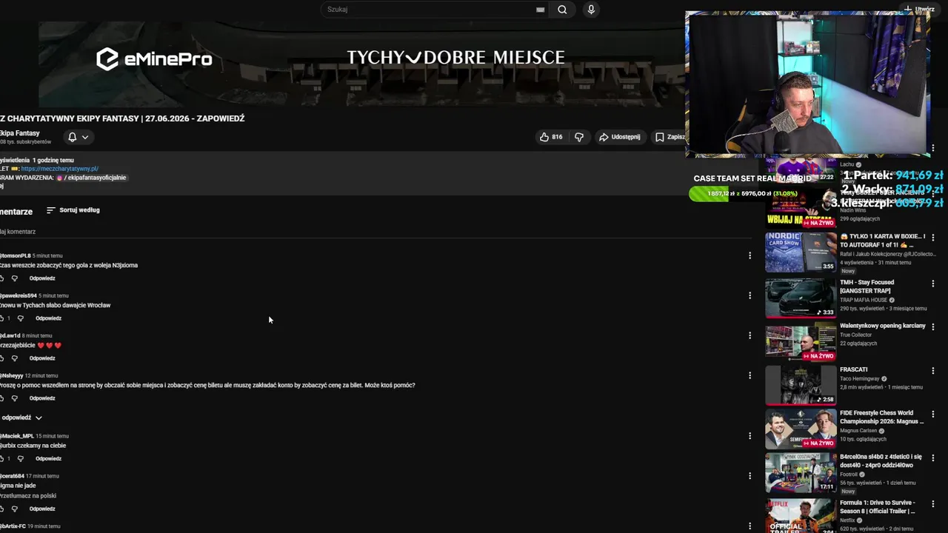Open more options for cerat684's comment
The image size is (948, 533).
tap(750, 476)
